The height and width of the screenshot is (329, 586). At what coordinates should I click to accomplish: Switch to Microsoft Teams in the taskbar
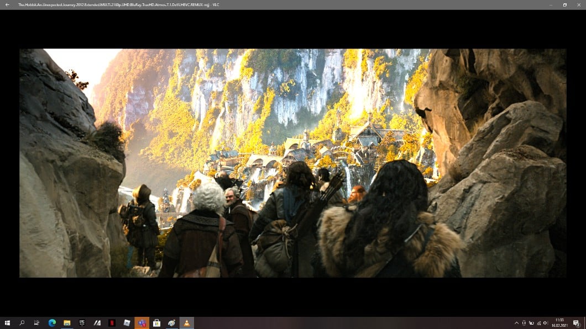click(142, 323)
